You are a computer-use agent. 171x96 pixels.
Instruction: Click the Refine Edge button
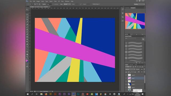[96, 4]
